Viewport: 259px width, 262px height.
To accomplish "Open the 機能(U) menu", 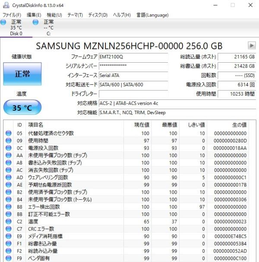I will 54,15.
